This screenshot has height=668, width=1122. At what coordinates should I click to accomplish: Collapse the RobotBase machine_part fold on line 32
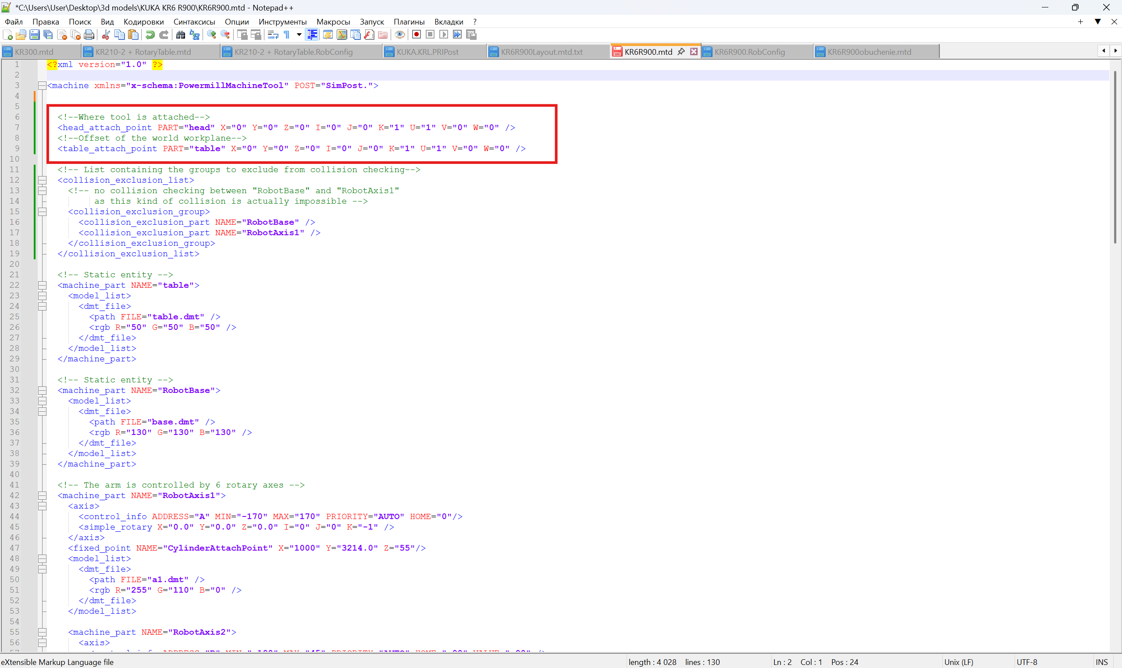point(42,391)
